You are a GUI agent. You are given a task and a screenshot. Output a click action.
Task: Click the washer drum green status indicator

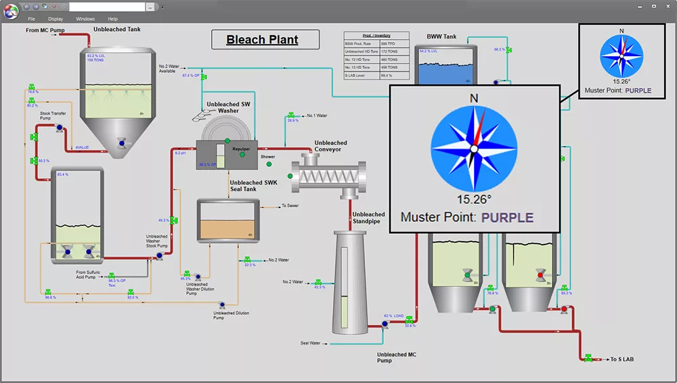point(227,141)
